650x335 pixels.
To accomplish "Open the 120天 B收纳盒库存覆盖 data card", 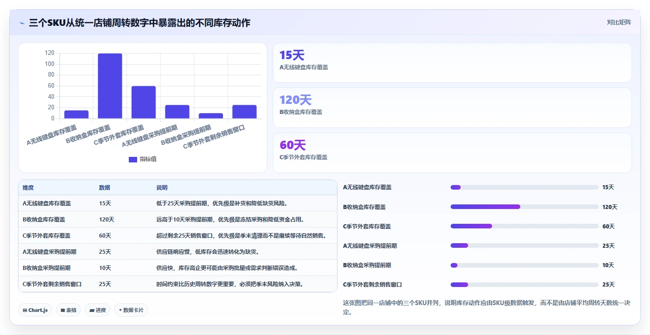I will 452,108.
